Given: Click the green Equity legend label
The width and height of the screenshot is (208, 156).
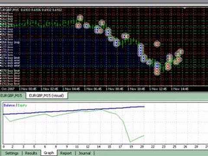Looking at the screenshot, I should click(x=23, y=105).
